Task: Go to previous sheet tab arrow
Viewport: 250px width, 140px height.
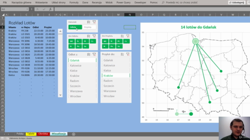Action: pos(4,134)
